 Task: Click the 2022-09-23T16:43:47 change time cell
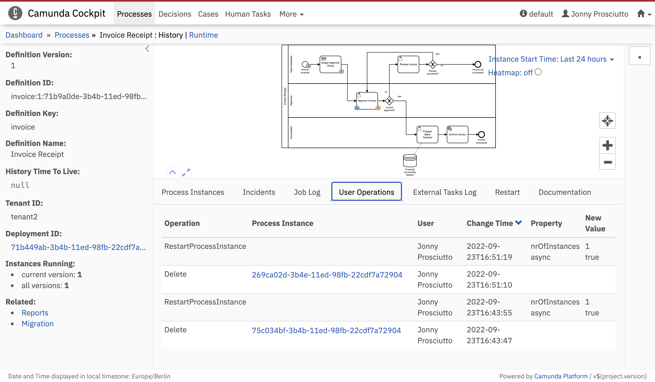click(489, 335)
